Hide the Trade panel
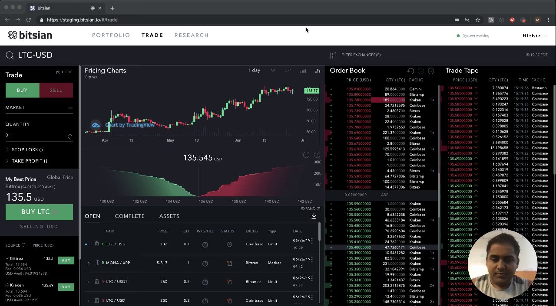 tap(64, 72)
